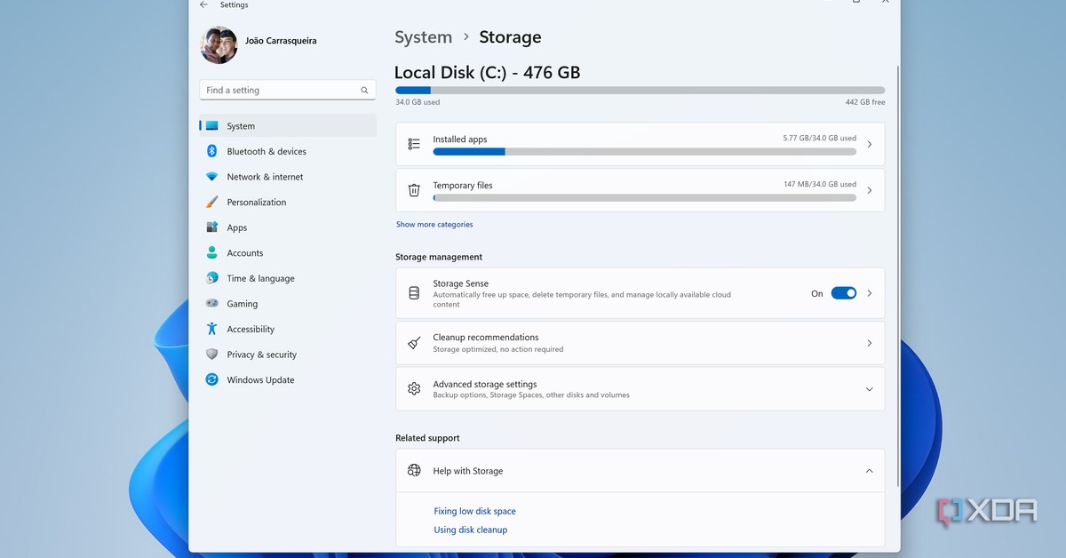The image size is (1066, 558).
Task: Click the Installed apps usage bar
Action: click(644, 152)
